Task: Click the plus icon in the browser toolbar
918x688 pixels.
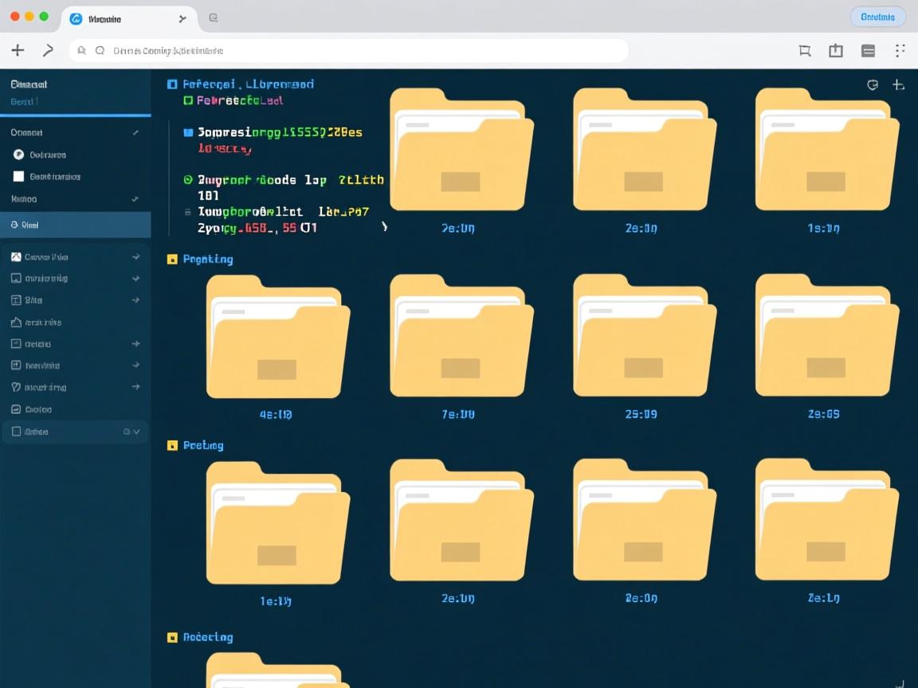Action: [x=18, y=50]
